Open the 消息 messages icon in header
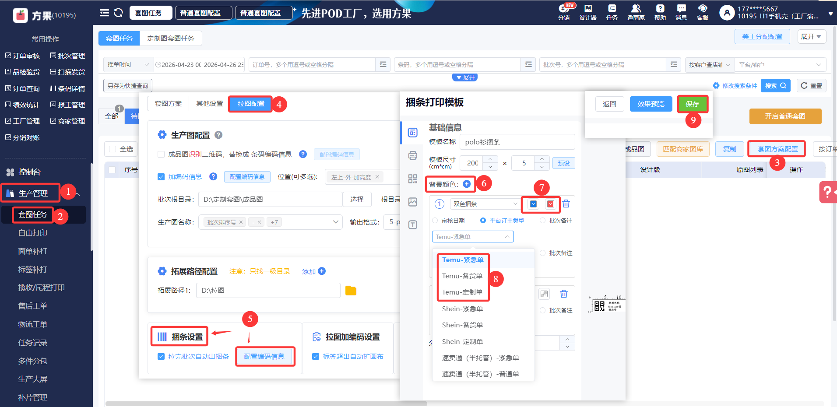This screenshot has width=837, height=407. click(x=681, y=12)
